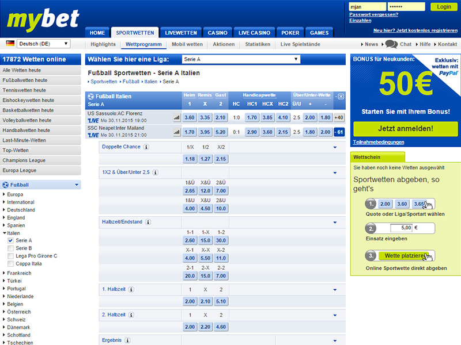Screen dimensions: 461x345
Task: Expand the Deutschland tree item
Action: pyautogui.click(x=4, y=210)
